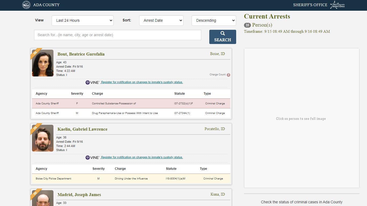This screenshot has height=206, width=367.
Task: Click the Ada County Sheriff's Office star logo
Action: click(x=337, y=5)
